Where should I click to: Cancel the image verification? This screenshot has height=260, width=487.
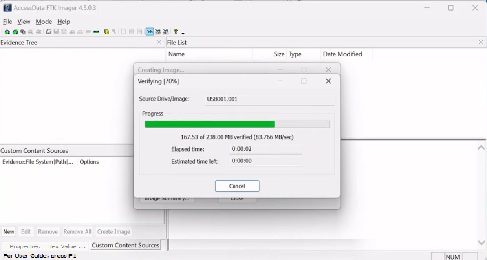pos(237,186)
